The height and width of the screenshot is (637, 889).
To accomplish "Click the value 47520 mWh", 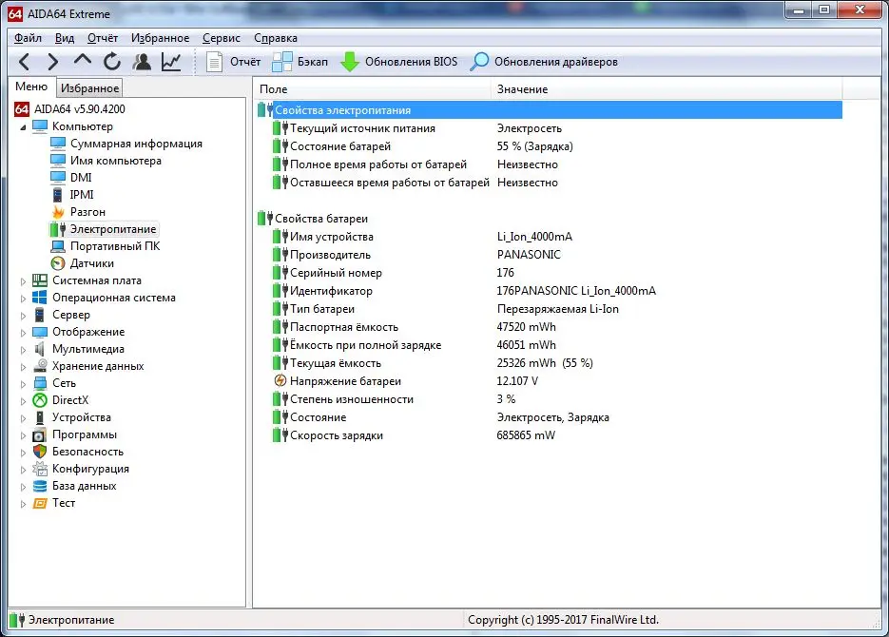I will coord(526,327).
